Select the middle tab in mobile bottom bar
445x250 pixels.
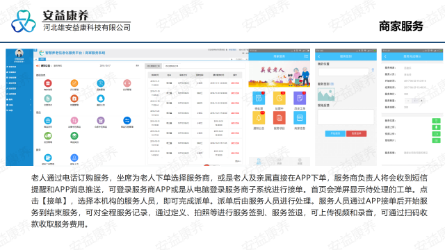coord(280,162)
